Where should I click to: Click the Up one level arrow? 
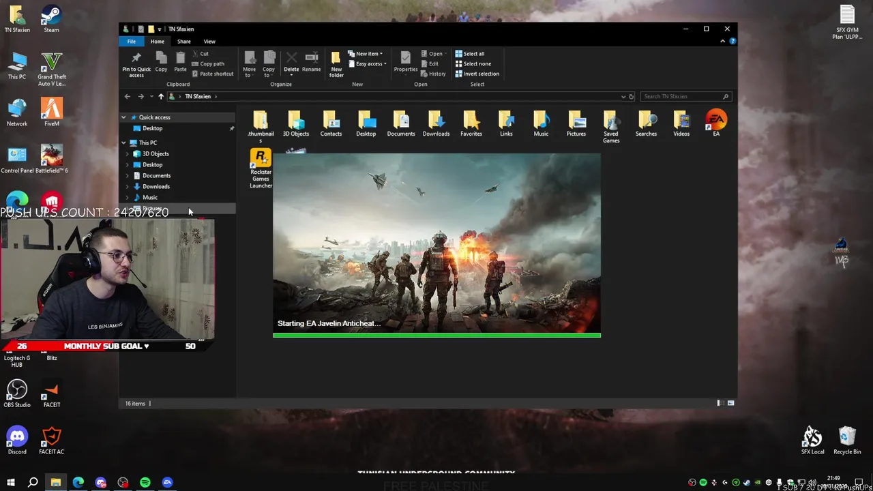[161, 96]
